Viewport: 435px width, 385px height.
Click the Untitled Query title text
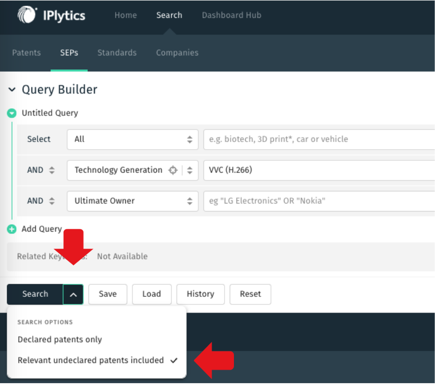click(x=50, y=113)
